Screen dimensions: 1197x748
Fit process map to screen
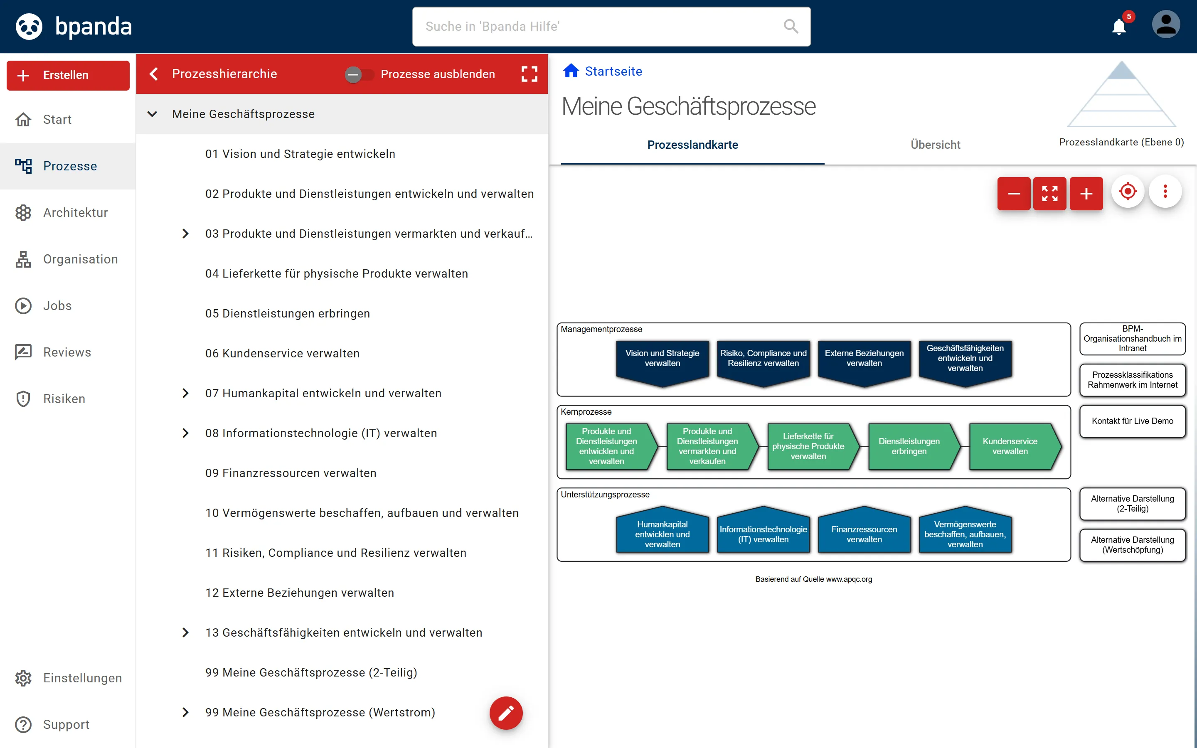coord(1049,193)
